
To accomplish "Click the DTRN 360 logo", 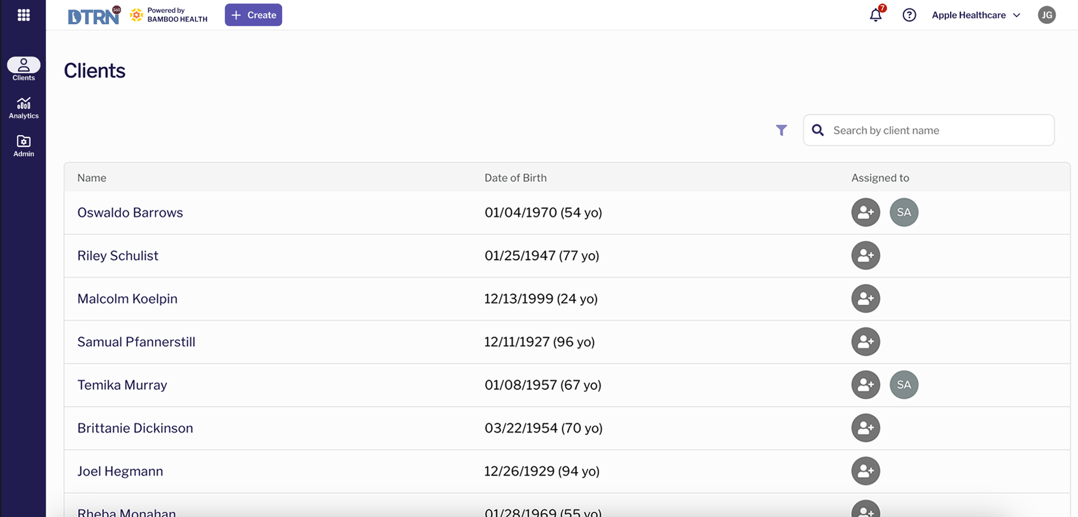I will 94,15.
